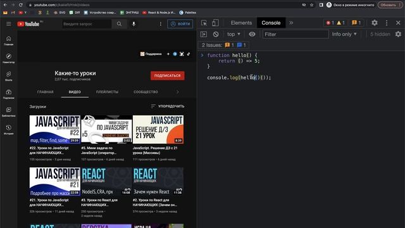Click red error count badge
405x228 pixels.
[x=330, y=23]
